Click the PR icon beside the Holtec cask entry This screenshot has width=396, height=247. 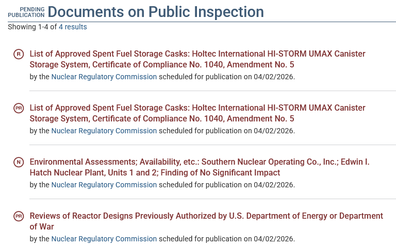19,108
